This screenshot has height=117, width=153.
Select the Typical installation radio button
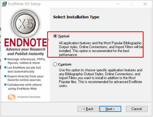[55, 36]
